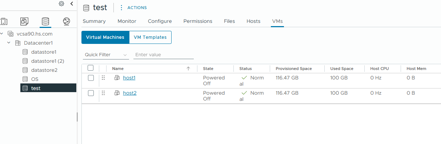Select the VM Templates button
441x144 pixels.
coord(150,37)
